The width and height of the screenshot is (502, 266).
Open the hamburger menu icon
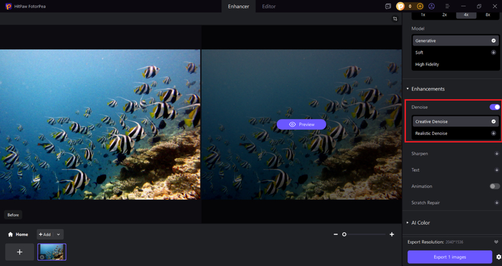point(447,7)
